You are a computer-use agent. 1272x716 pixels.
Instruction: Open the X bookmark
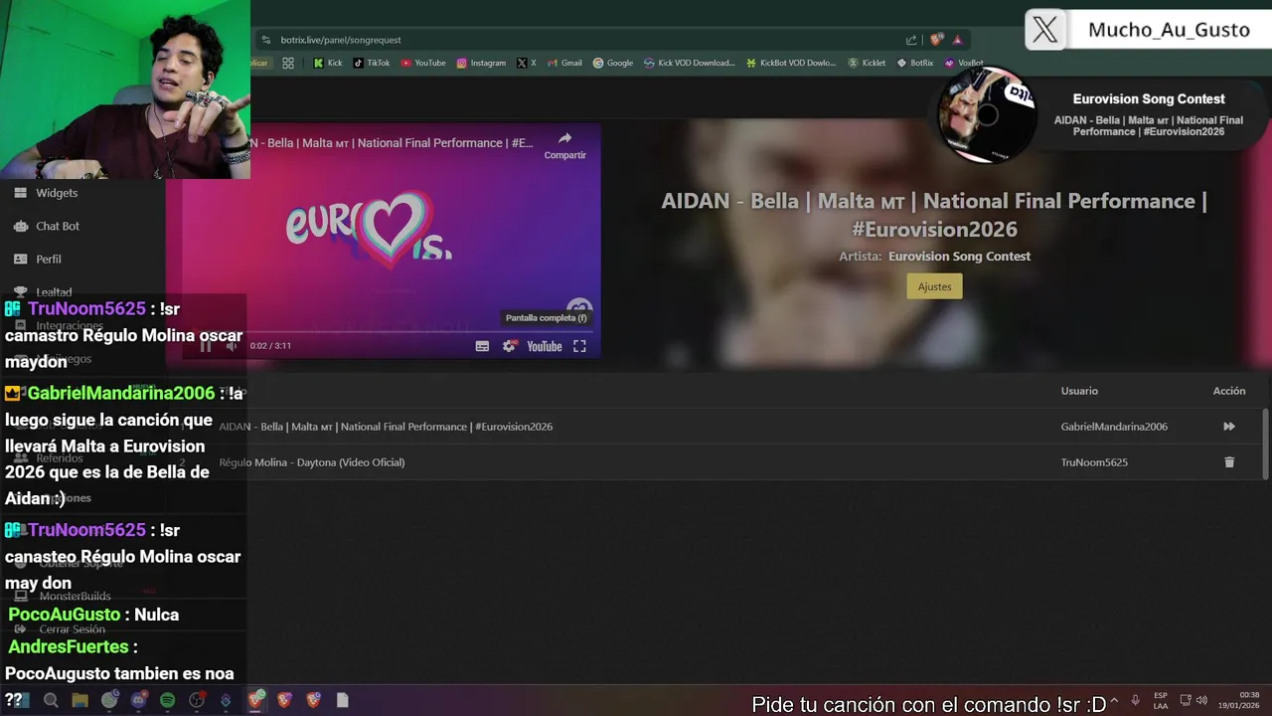coord(527,63)
